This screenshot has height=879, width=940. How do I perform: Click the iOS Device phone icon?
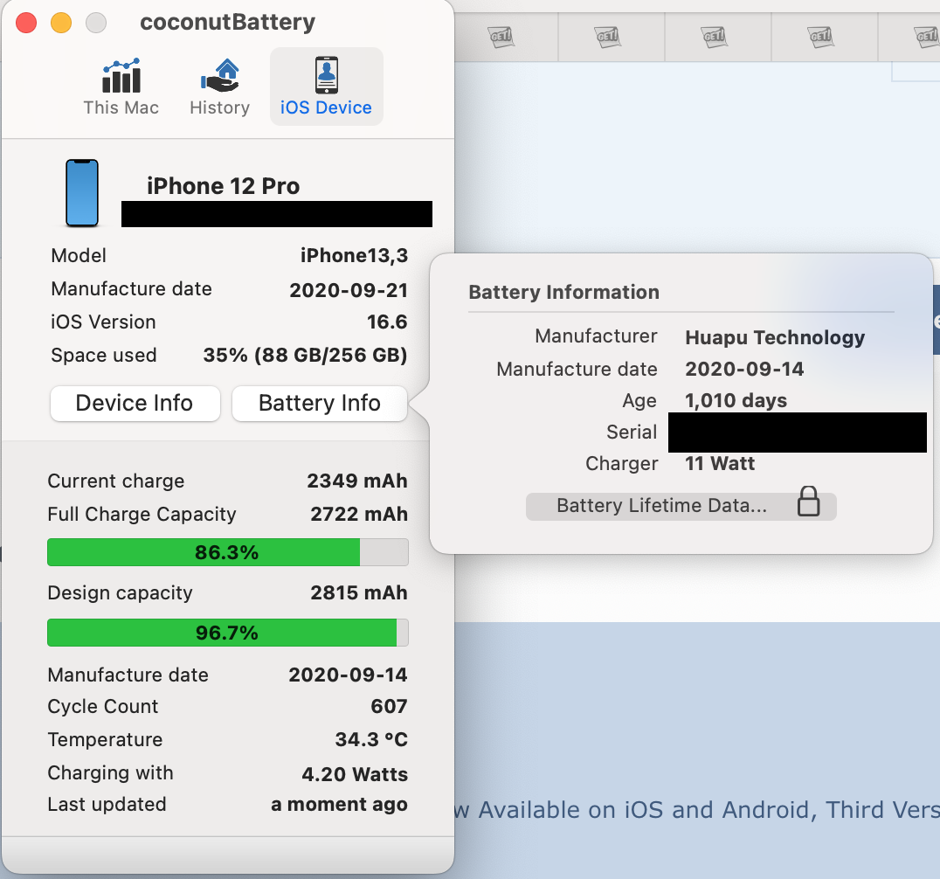pos(327,75)
